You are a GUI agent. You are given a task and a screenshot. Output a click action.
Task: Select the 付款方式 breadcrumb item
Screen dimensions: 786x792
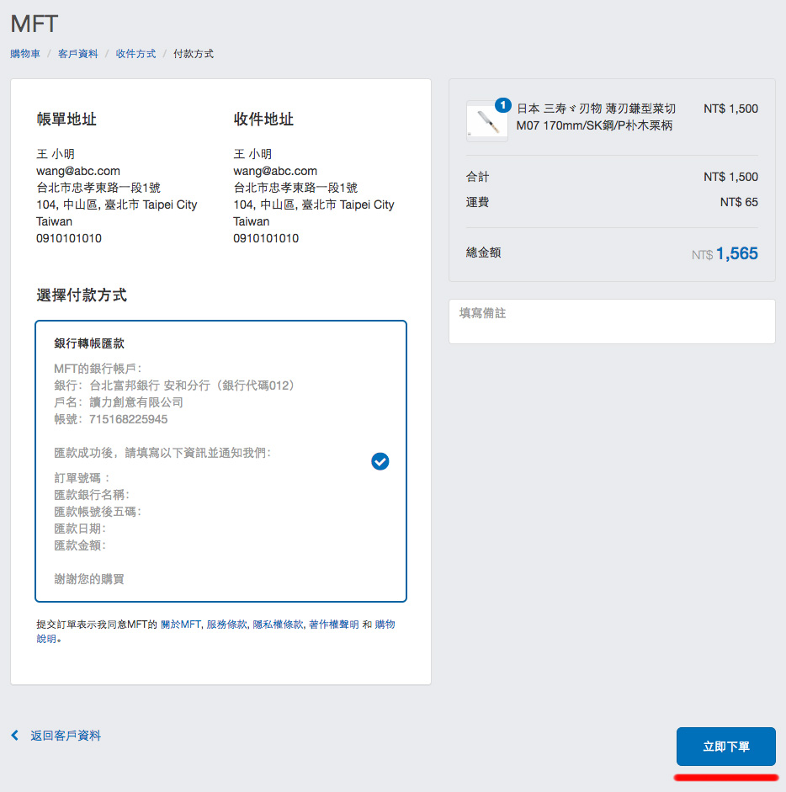(x=194, y=54)
